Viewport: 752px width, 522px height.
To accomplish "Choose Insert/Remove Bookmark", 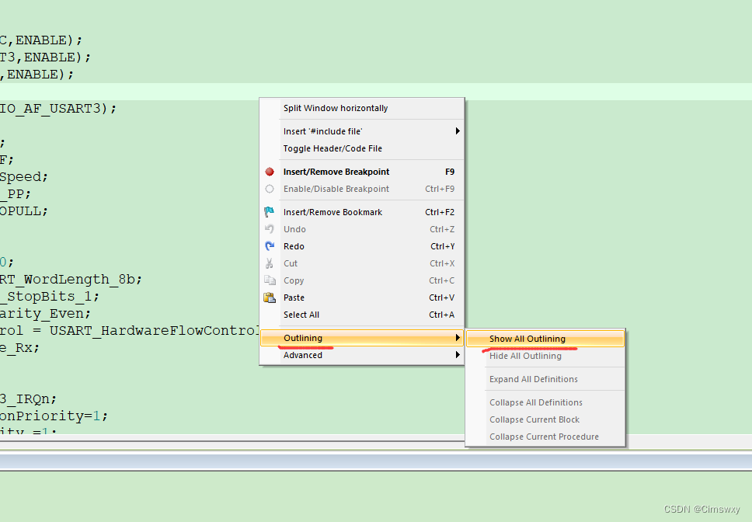I will point(362,212).
